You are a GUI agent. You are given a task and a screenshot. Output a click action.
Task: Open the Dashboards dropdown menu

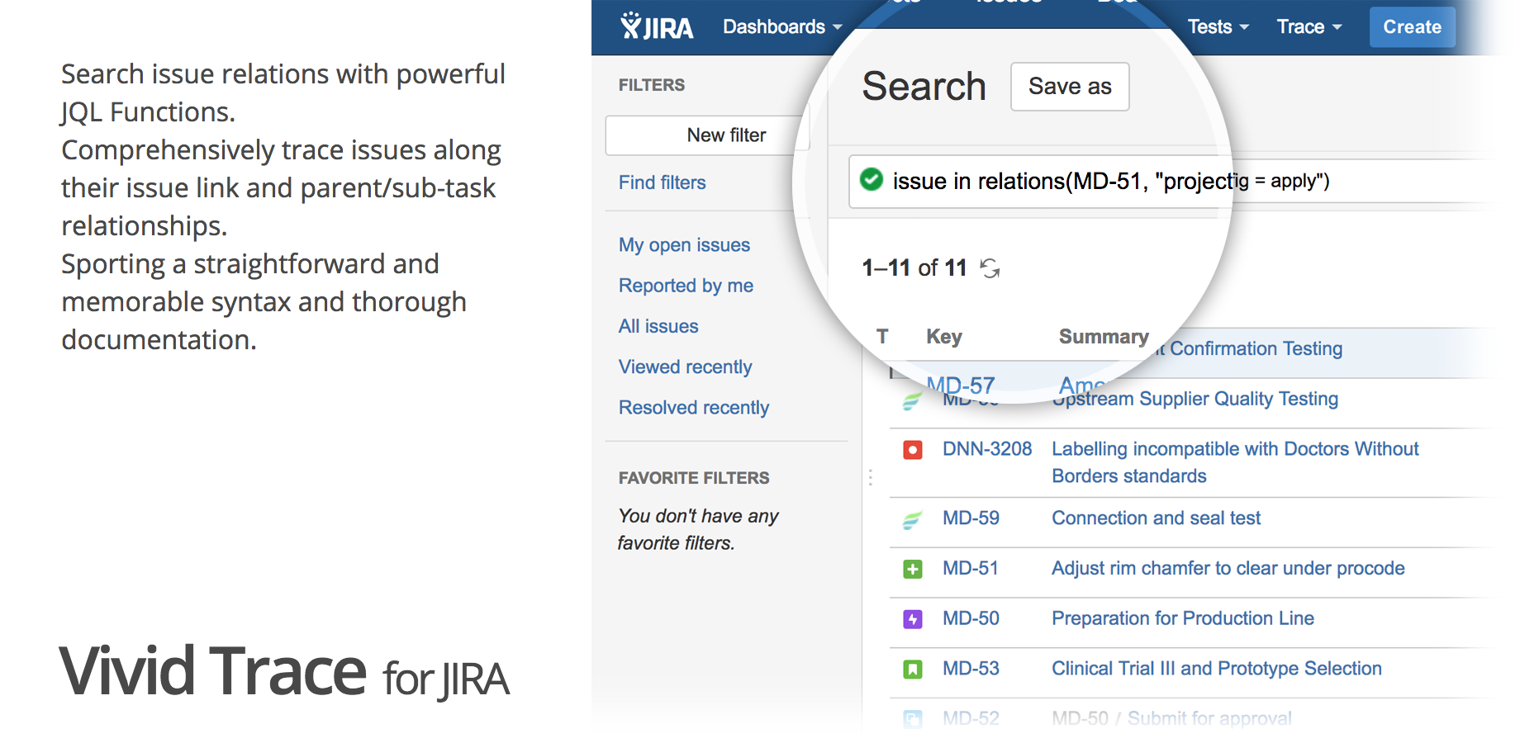point(782,27)
